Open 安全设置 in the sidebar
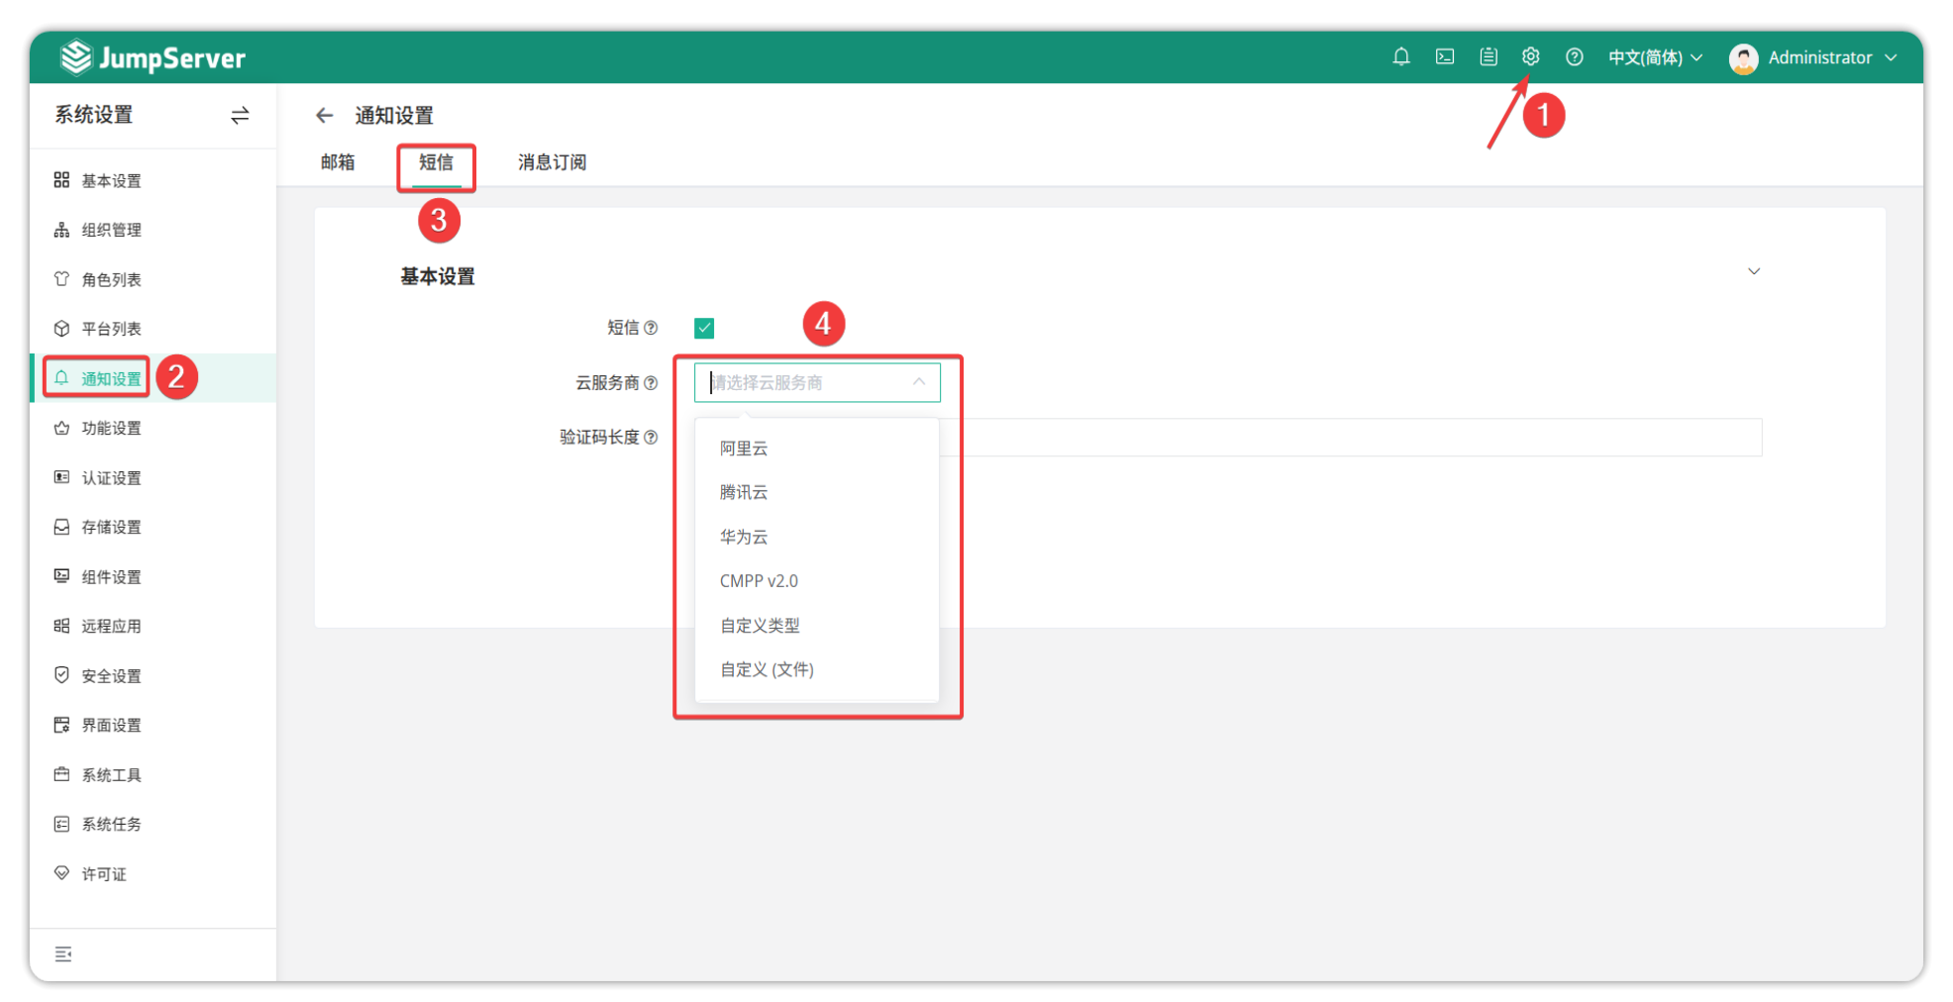This screenshot has height=1002, width=1953. (111, 676)
